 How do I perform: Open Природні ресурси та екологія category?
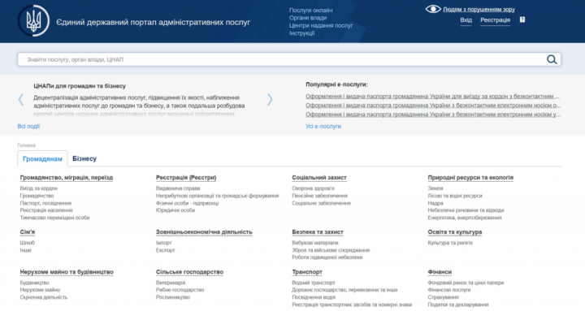click(470, 178)
